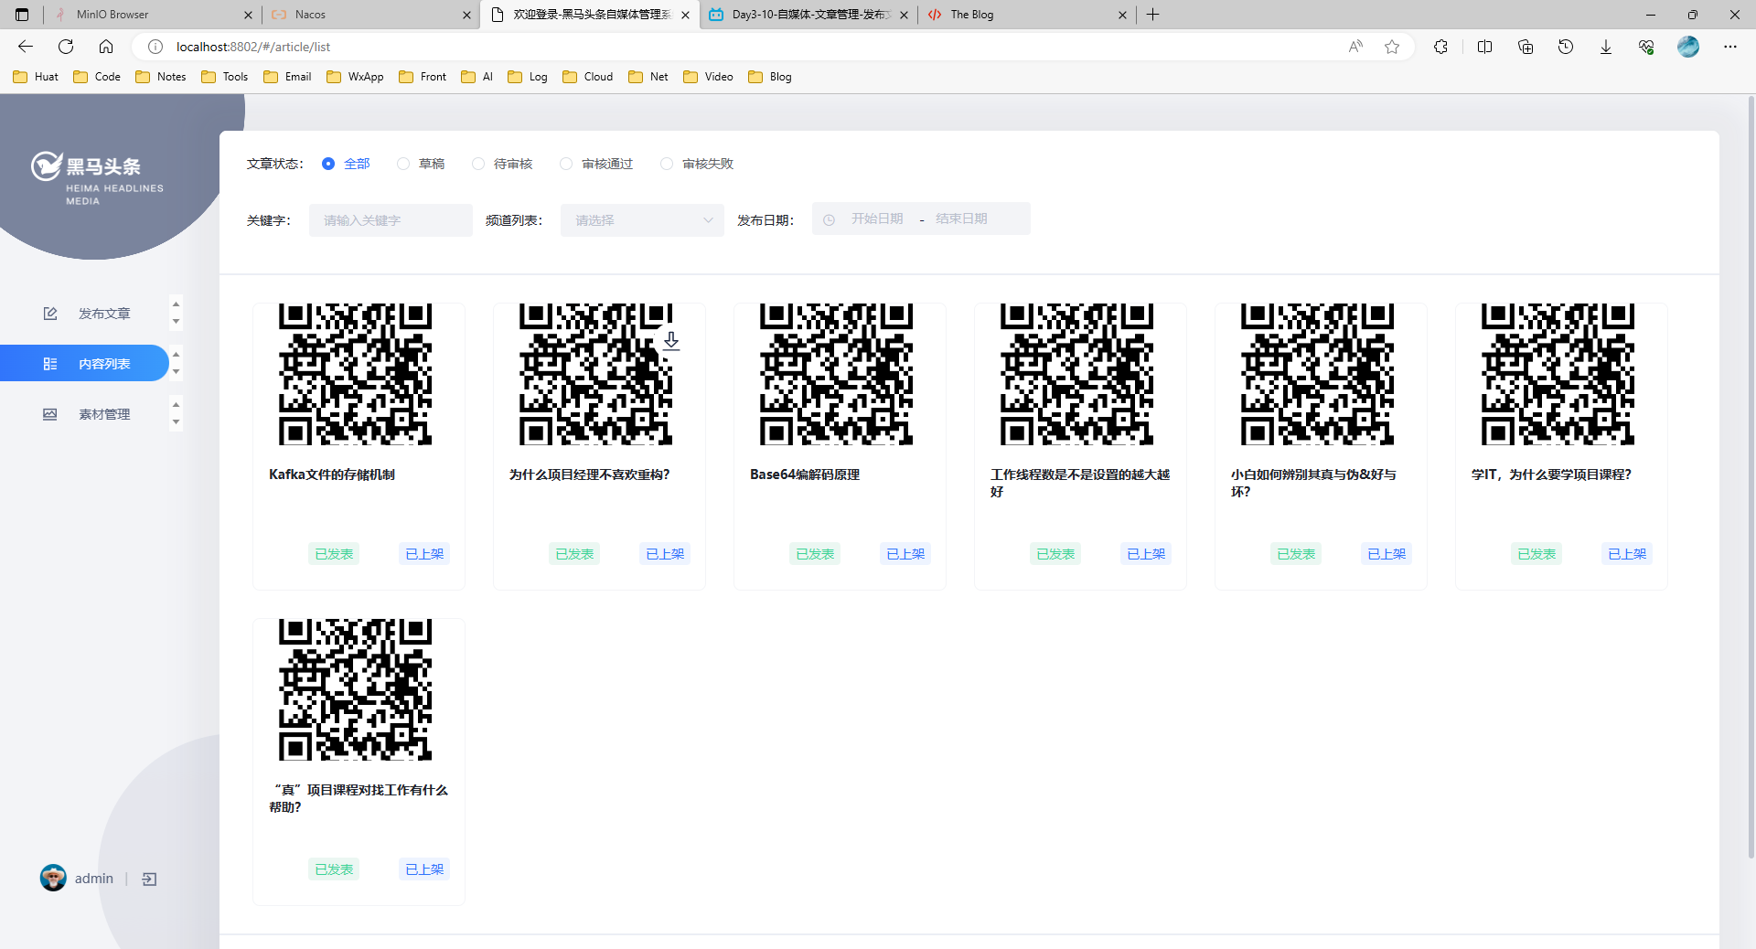Open the 开始日期 start date picker
The image size is (1756, 949).
[876, 219]
